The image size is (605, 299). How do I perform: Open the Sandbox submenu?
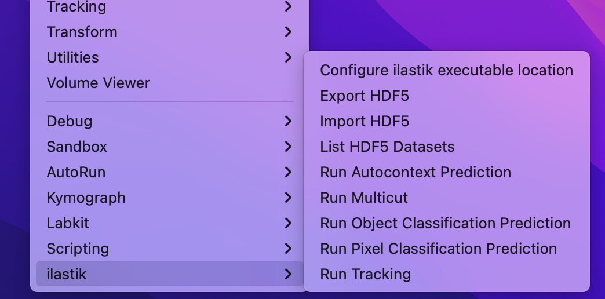point(169,147)
